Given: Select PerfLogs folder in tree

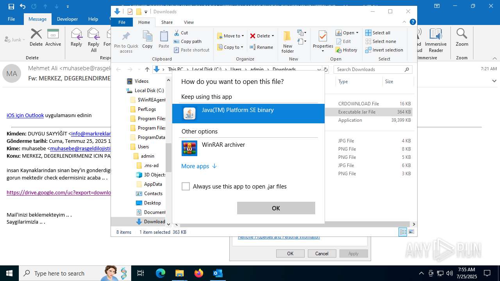Looking at the screenshot, I should tap(143, 109).
